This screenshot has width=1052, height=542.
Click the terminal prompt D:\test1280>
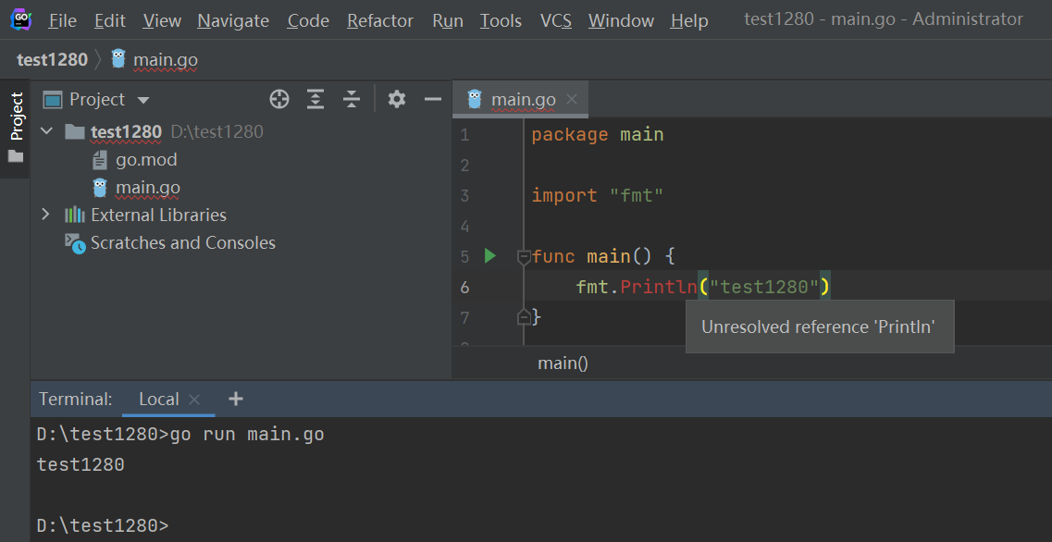click(103, 525)
